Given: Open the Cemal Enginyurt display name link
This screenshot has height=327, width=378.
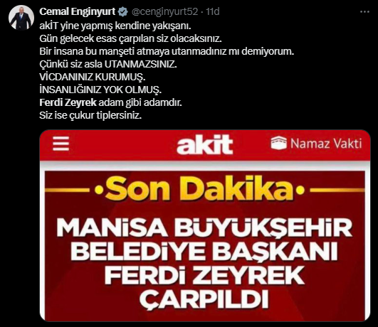Looking at the screenshot, I should [x=78, y=11].
